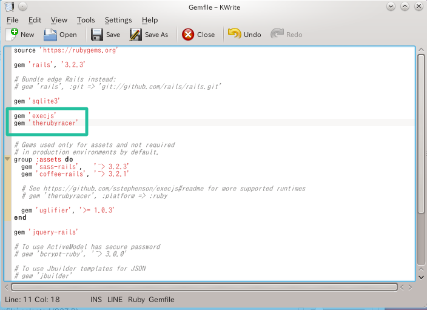
Task: Click the '# To use ActiveModel has secure password' comment
Action: click(x=87, y=247)
